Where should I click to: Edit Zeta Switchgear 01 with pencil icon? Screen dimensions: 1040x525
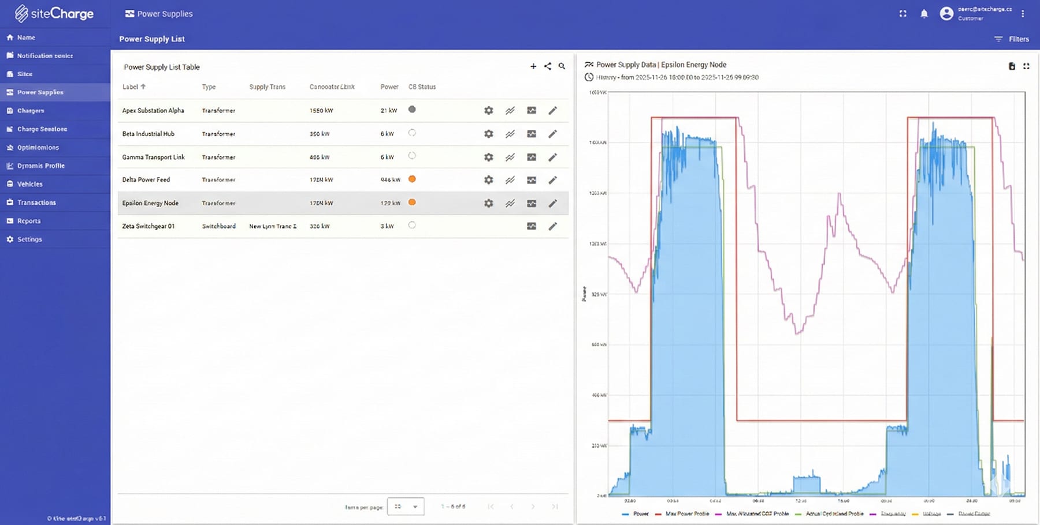click(x=552, y=226)
